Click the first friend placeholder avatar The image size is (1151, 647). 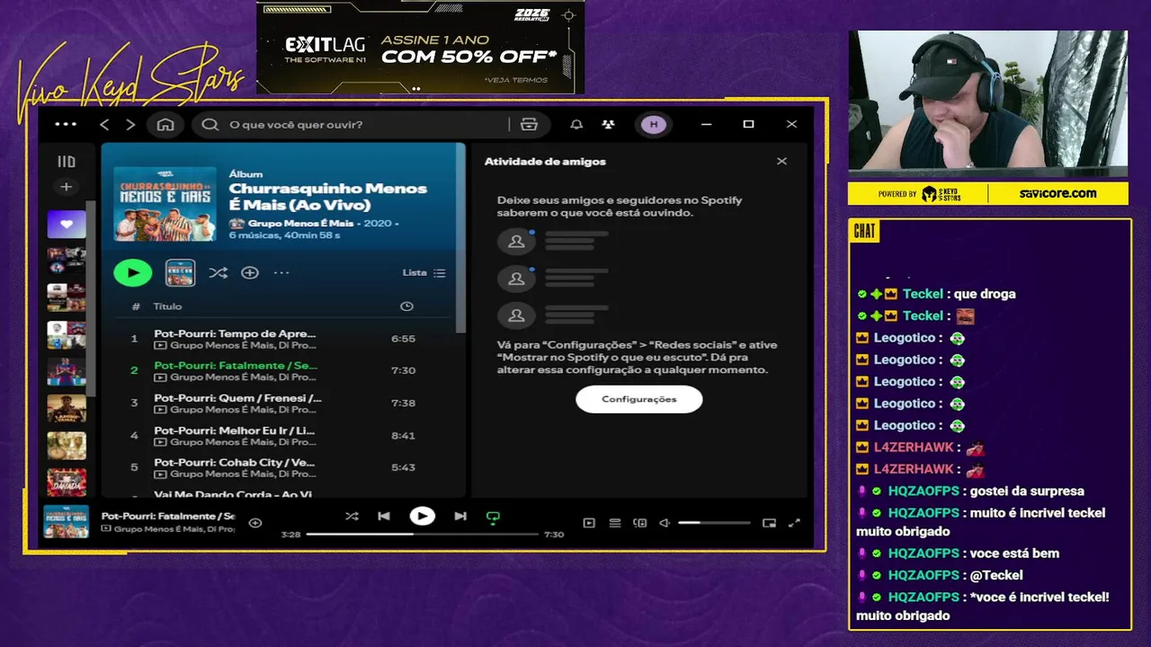click(x=516, y=241)
